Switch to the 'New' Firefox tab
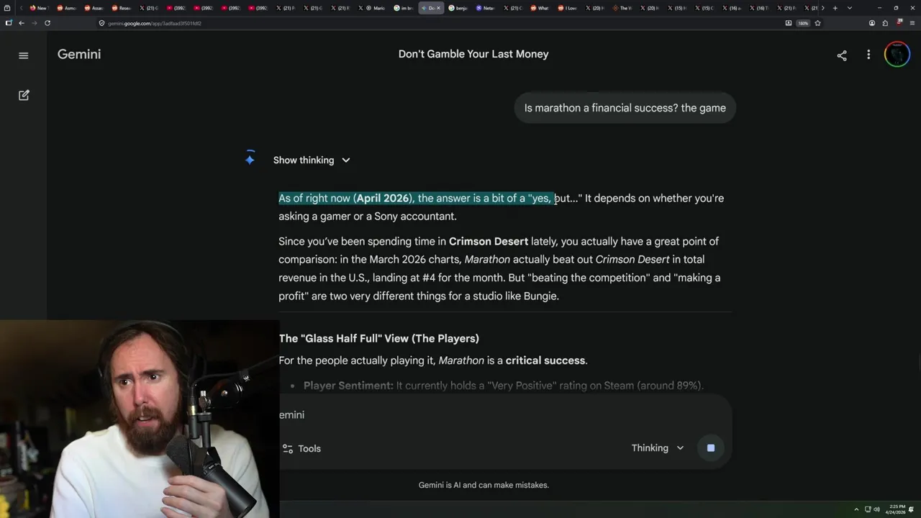Viewport: 921px width, 518px height. tap(40, 8)
